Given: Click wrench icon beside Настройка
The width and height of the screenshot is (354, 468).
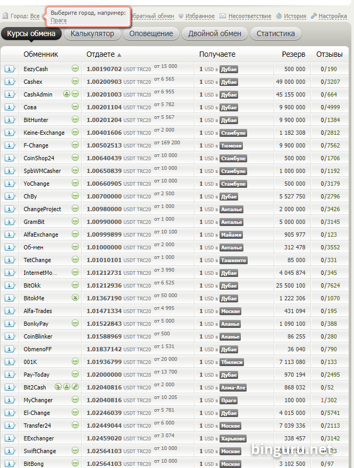Looking at the screenshot, I should point(314,16).
